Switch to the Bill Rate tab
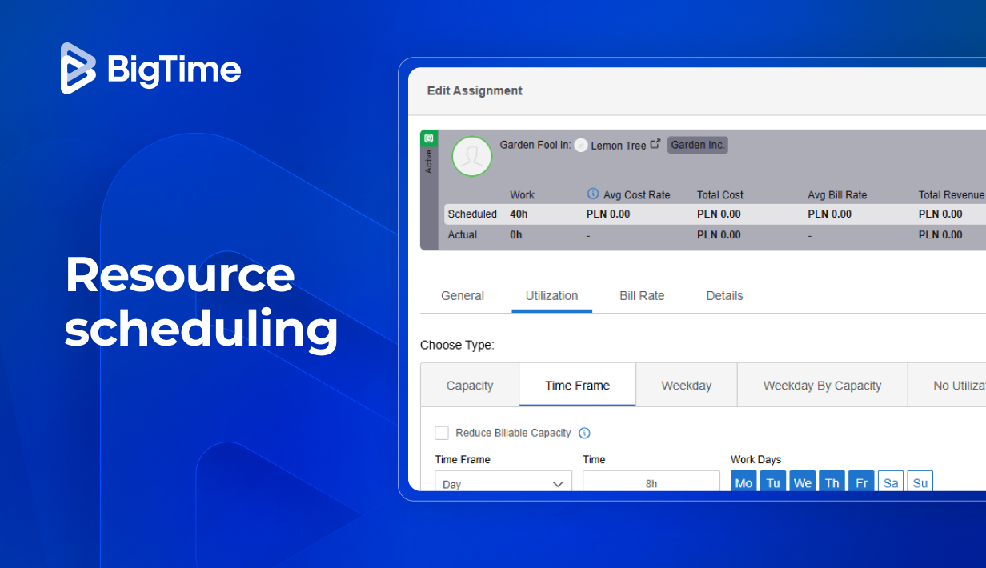The height and width of the screenshot is (568, 986). coord(642,296)
